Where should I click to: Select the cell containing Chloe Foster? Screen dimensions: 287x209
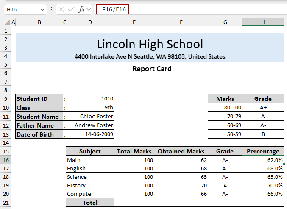(x=90, y=117)
